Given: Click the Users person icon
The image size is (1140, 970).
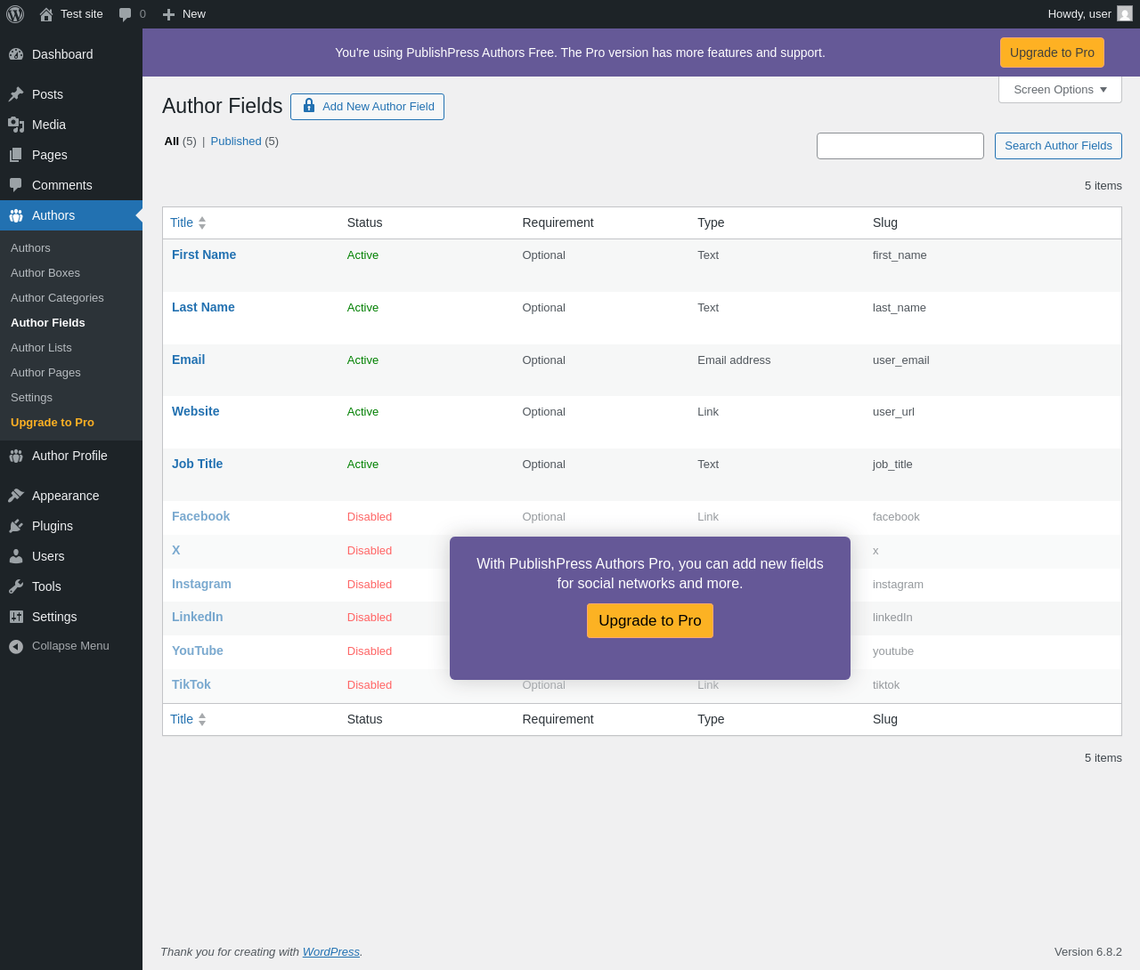Looking at the screenshot, I should point(16,556).
